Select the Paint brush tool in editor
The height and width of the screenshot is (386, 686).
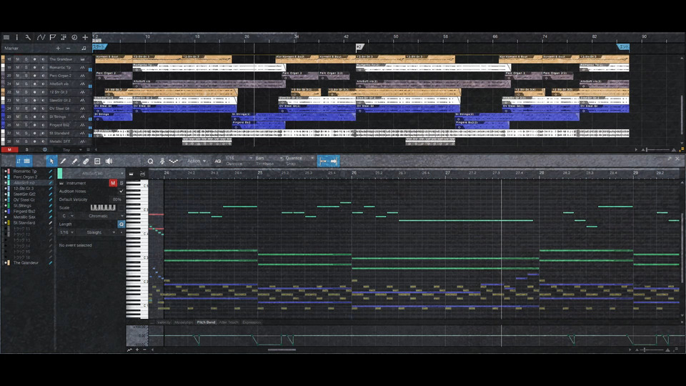(x=74, y=161)
